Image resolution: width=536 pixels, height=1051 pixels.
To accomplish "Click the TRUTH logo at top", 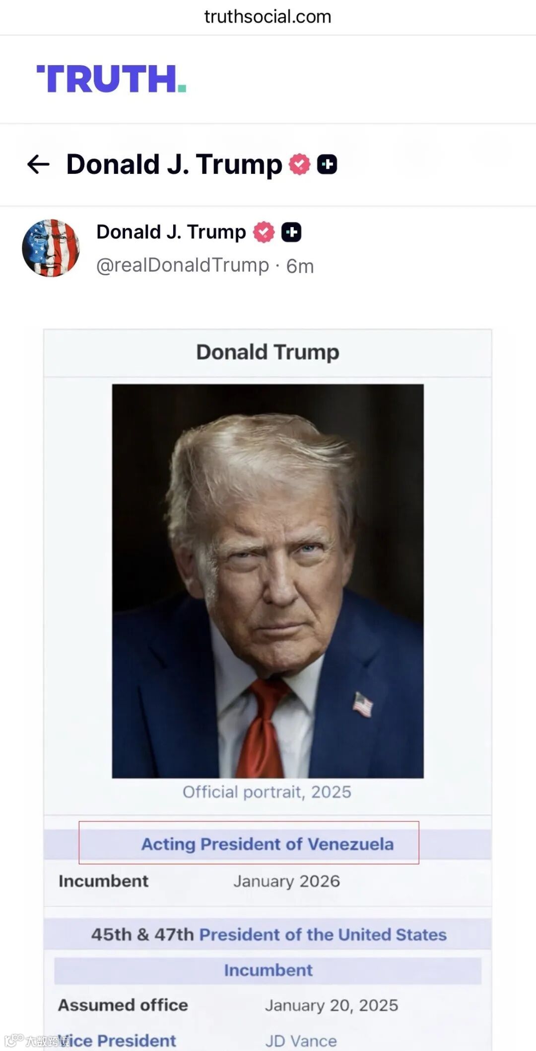I will 112,79.
